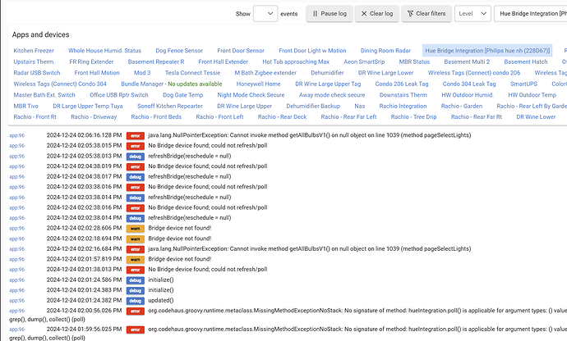Select Wireless Tags (Connect) Condo 304
Viewport: 567px width, 341px height.
60,84
